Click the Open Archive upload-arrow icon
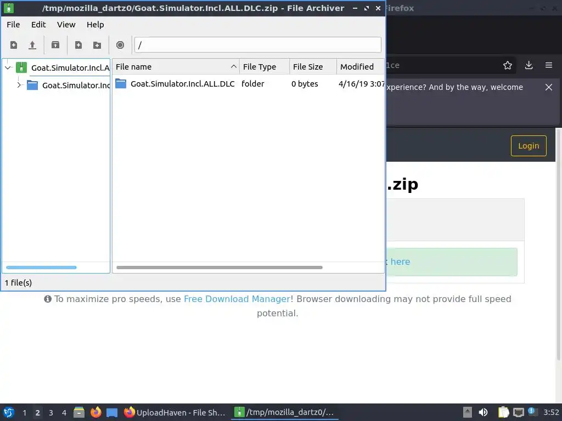 tap(32, 45)
